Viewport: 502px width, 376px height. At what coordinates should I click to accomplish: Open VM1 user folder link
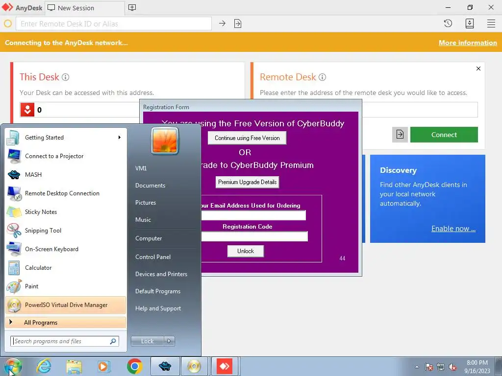tap(141, 168)
